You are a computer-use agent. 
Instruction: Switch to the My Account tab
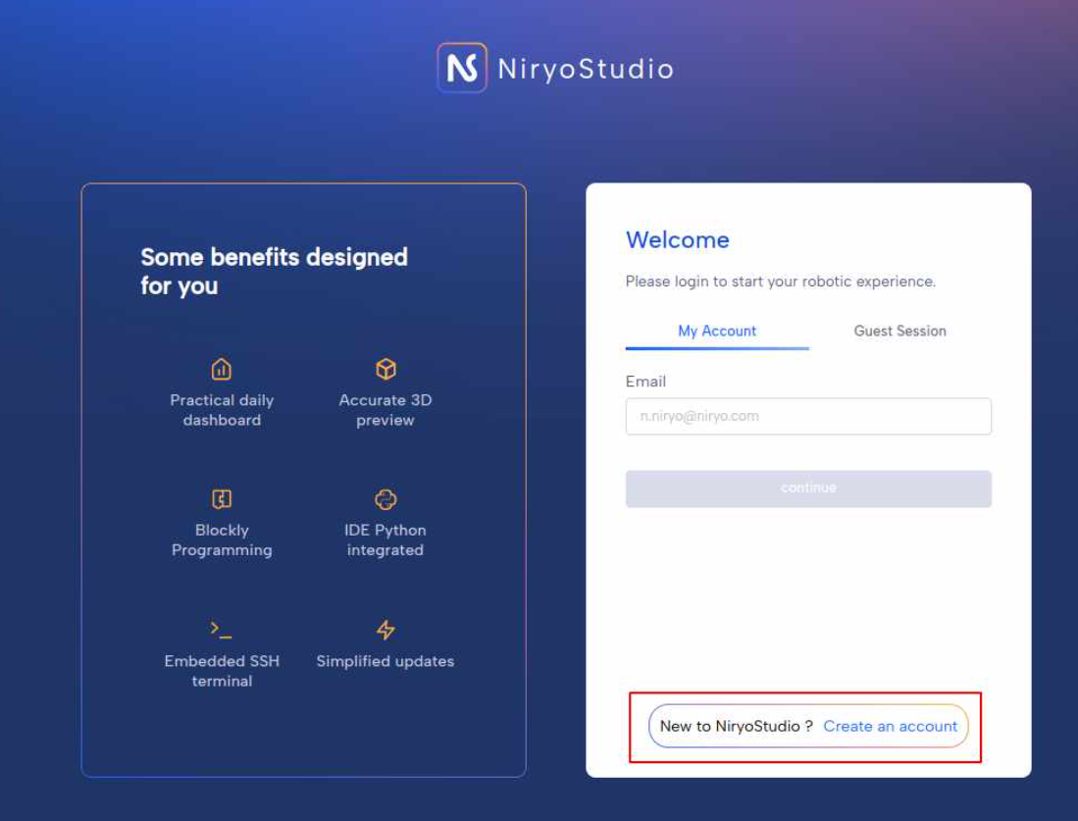[717, 332]
